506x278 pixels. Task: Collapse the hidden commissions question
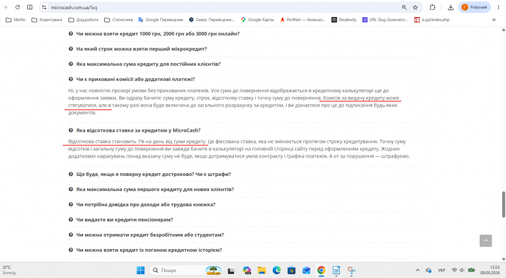(x=132, y=79)
